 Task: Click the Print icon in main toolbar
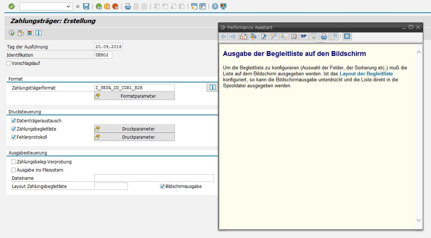(x=128, y=6)
